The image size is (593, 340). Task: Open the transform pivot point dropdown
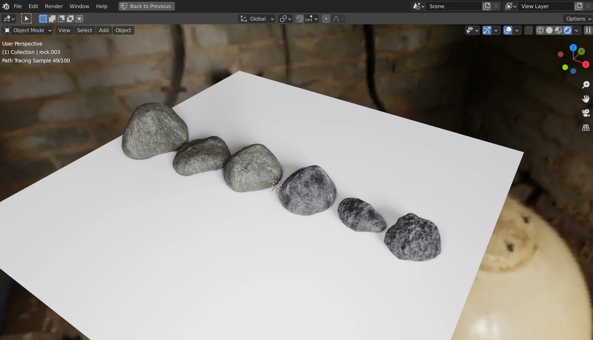tap(285, 19)
